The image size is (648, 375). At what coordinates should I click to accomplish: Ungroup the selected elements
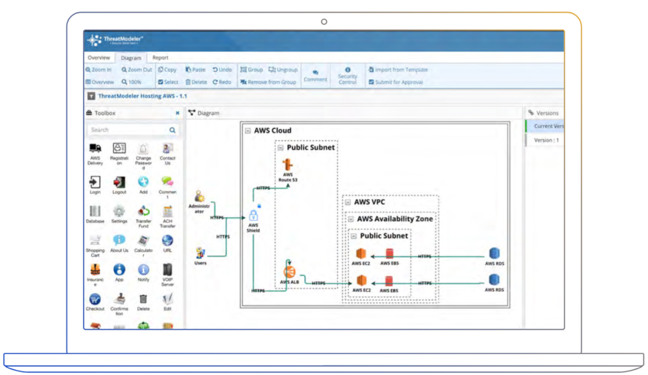[x=283, y=70]
